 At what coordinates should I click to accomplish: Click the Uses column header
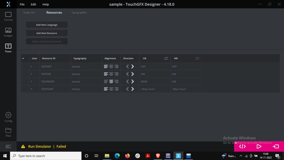pyautogui.click(x=34, y=58)
